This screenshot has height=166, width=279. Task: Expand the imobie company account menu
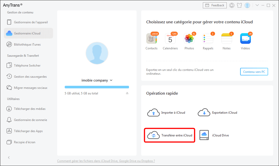(x=97, y=80)
